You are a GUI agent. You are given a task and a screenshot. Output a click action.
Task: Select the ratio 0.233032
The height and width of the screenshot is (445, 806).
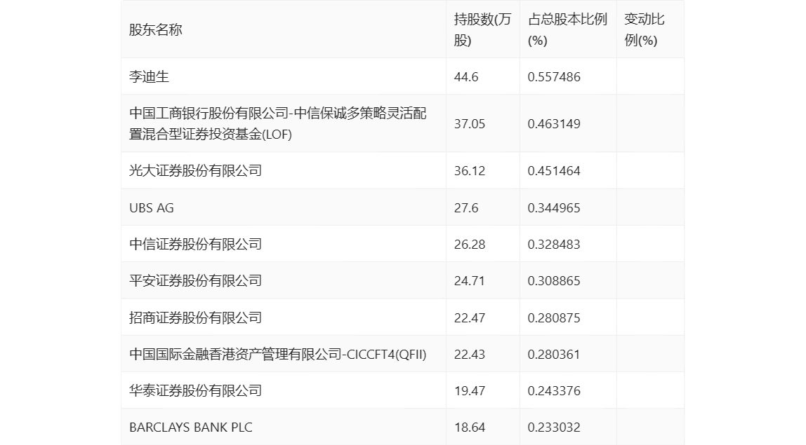tap(554, 427)
